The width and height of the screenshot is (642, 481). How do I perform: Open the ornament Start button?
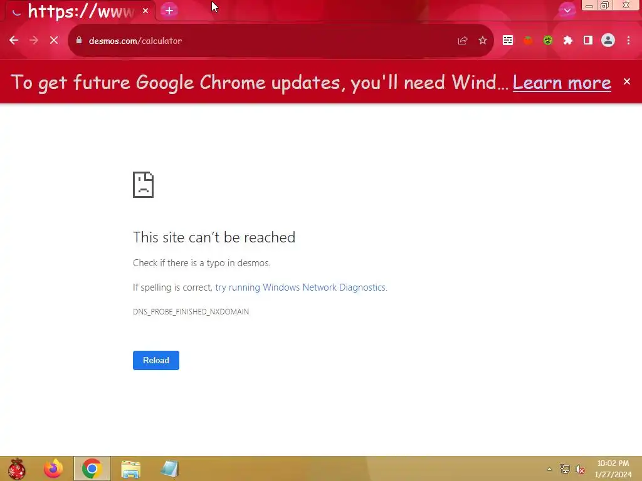pos(17,468)
